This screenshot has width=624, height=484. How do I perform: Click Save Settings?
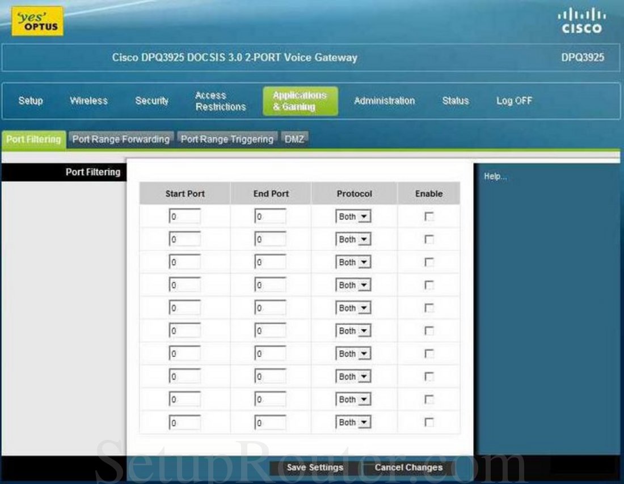[315, 468]
